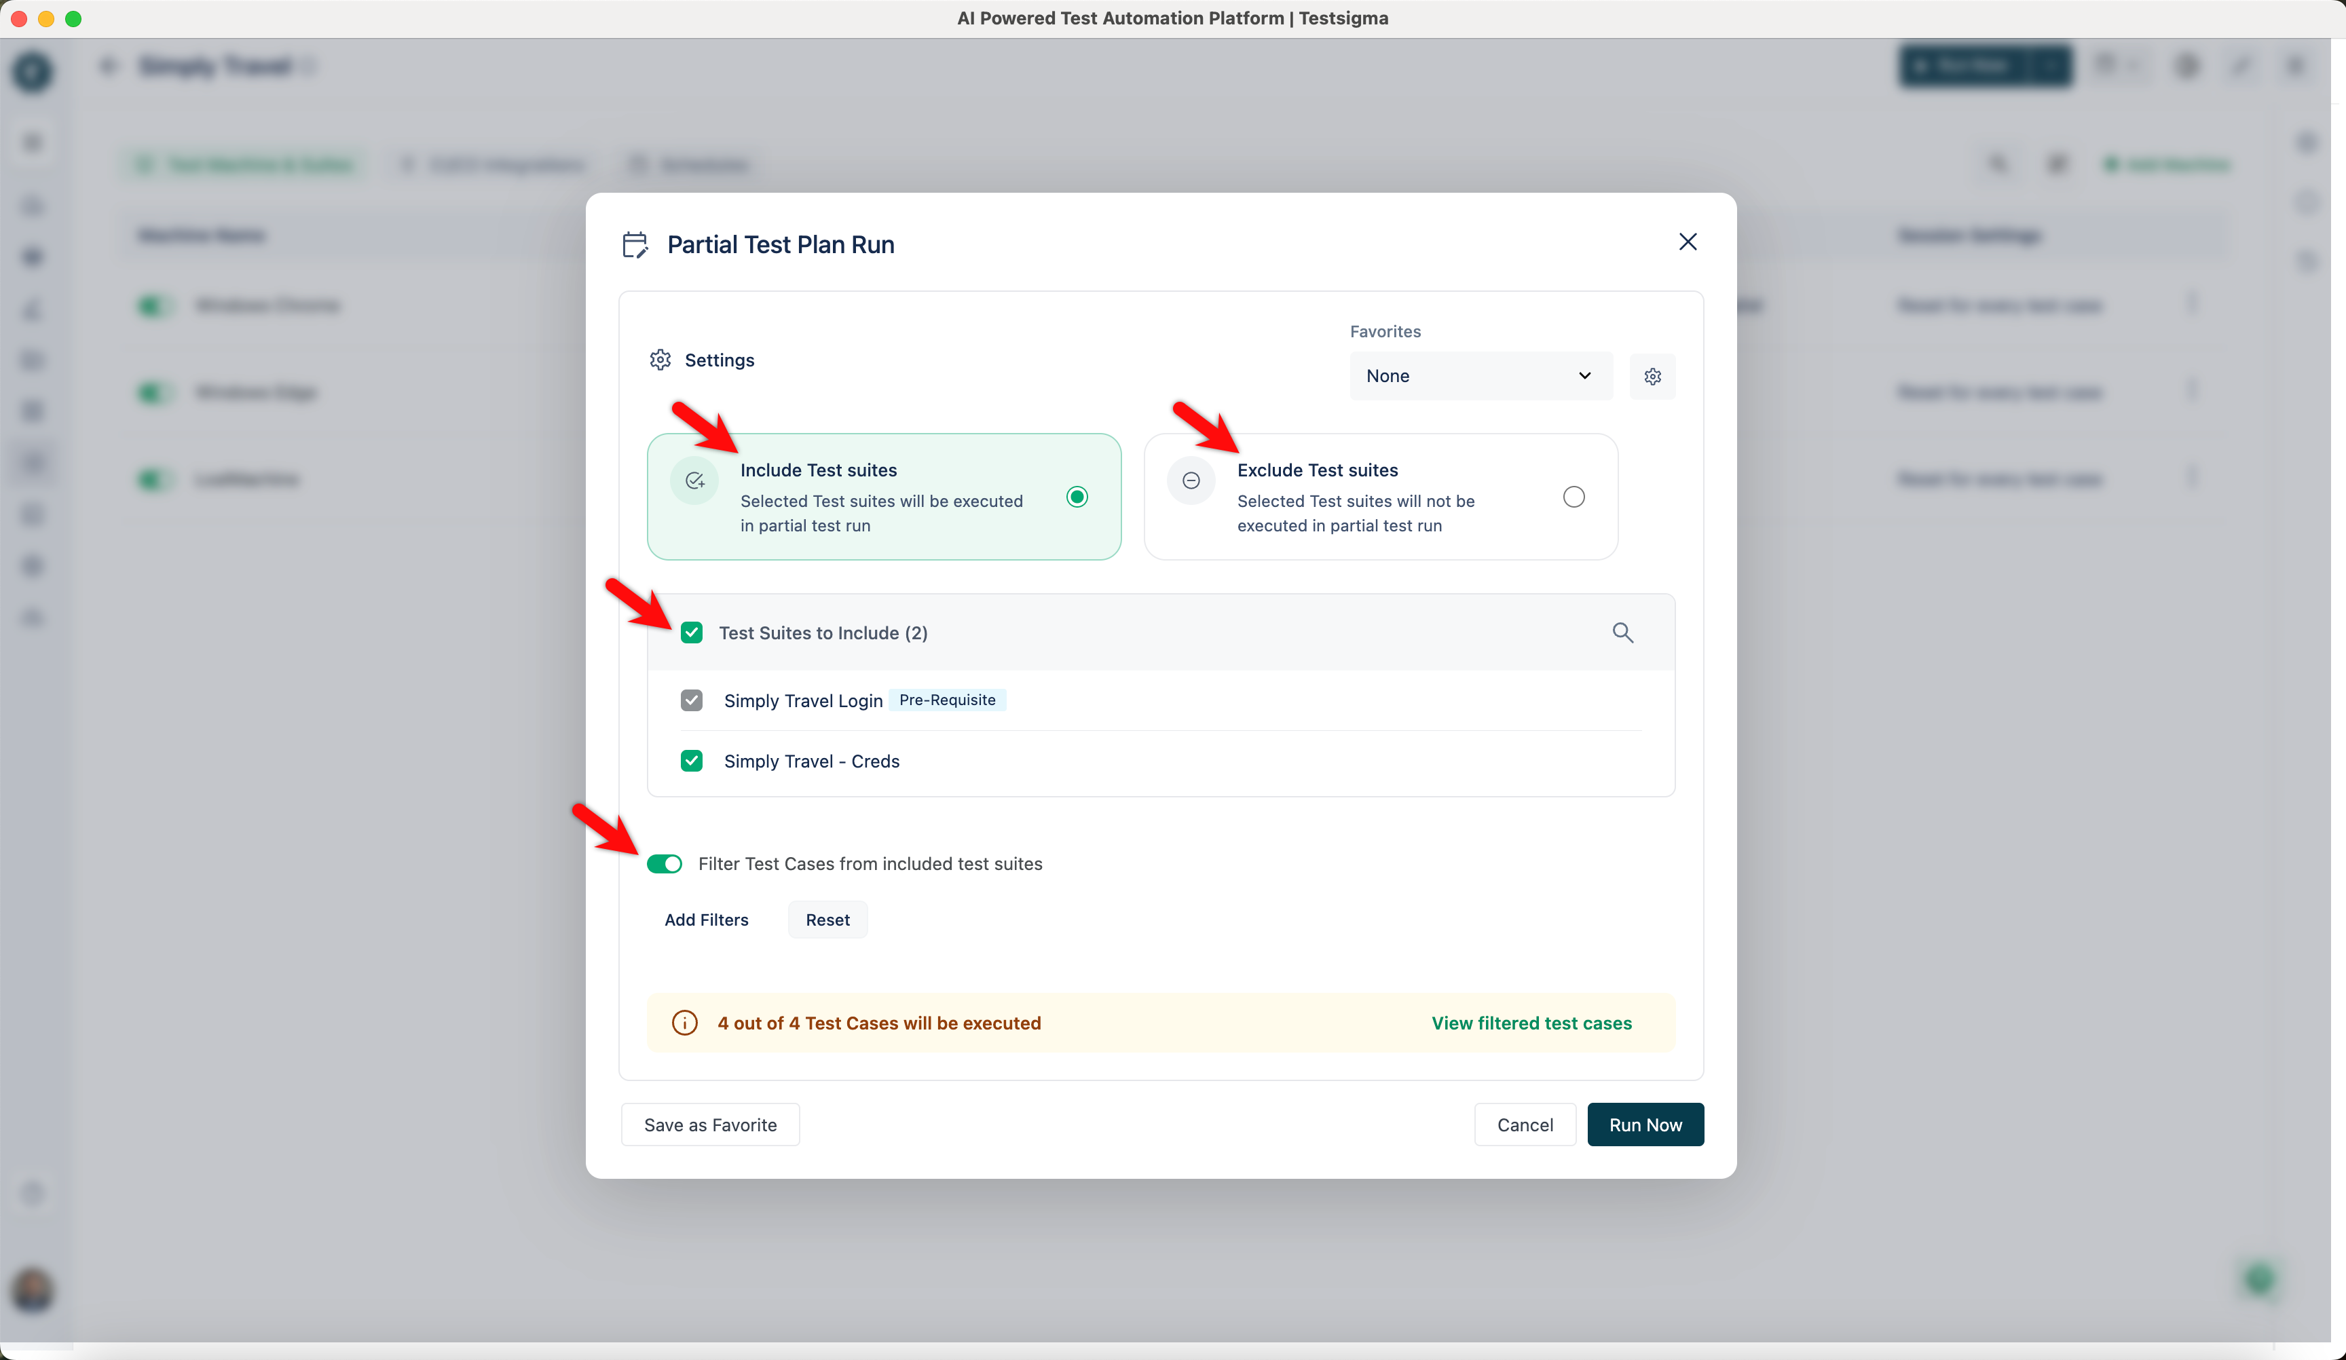The width and height of the screenshot is (2346, 1360).
Task: Reset the applied filters
Action: click(x=827, y=920)
